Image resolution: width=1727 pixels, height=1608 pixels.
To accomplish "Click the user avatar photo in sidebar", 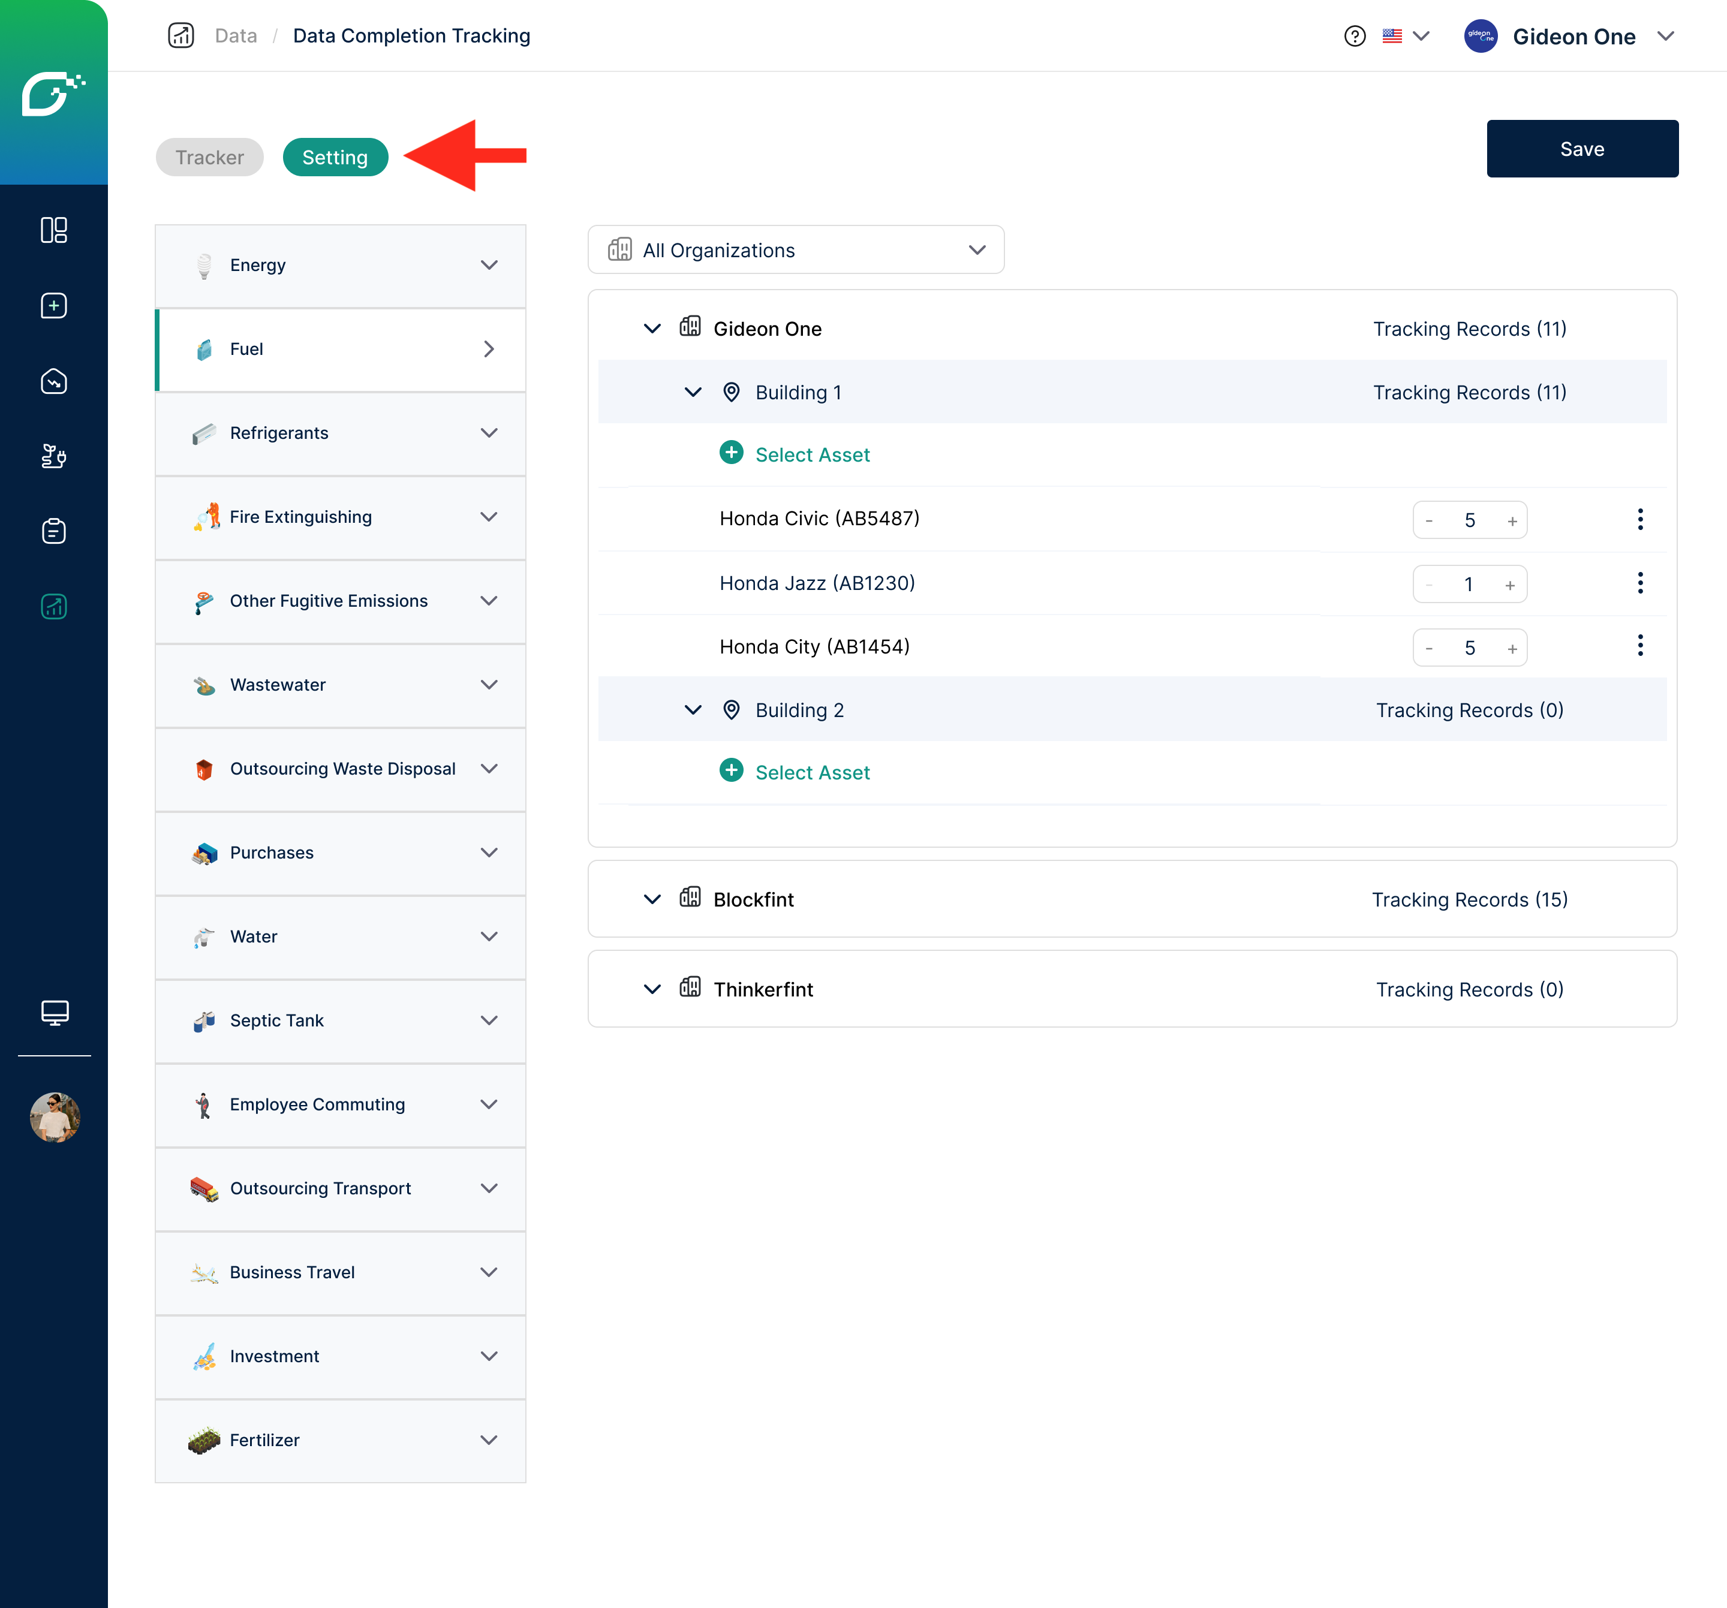I will 54,1117.
